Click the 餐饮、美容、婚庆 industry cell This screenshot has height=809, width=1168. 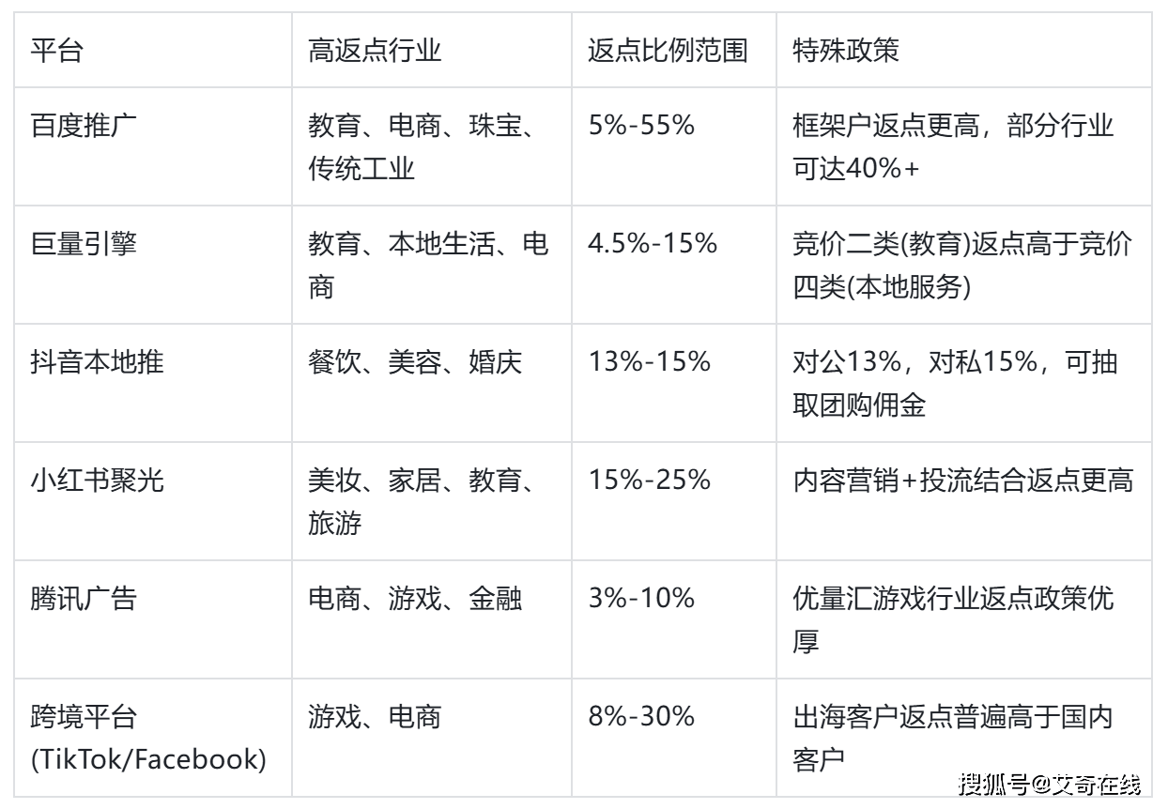click(414, 362)
